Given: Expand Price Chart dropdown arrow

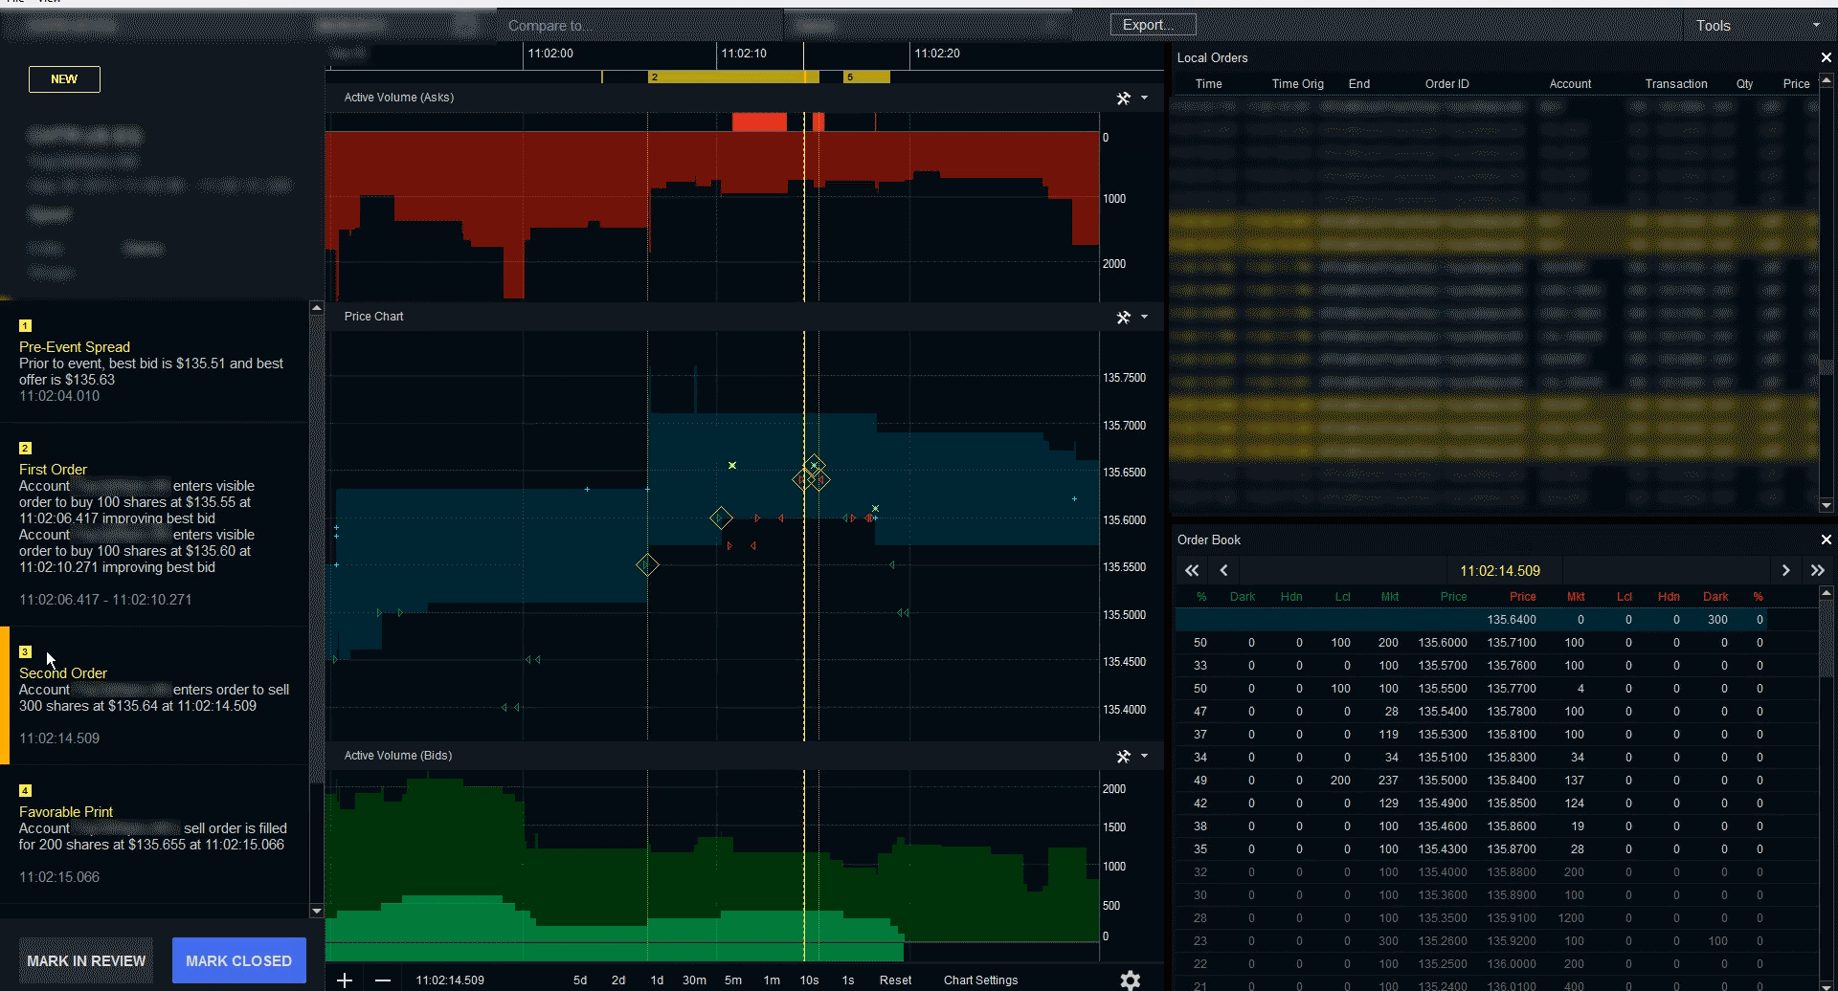Looking at the screenshot, I should pyautogui.click(x=1144, y=317).
